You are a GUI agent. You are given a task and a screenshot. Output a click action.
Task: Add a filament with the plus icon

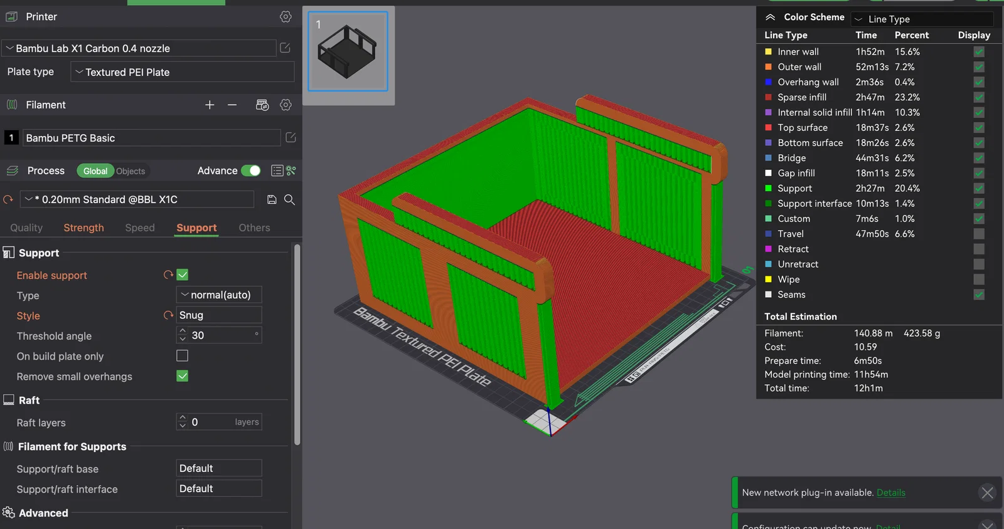(210, 105)
